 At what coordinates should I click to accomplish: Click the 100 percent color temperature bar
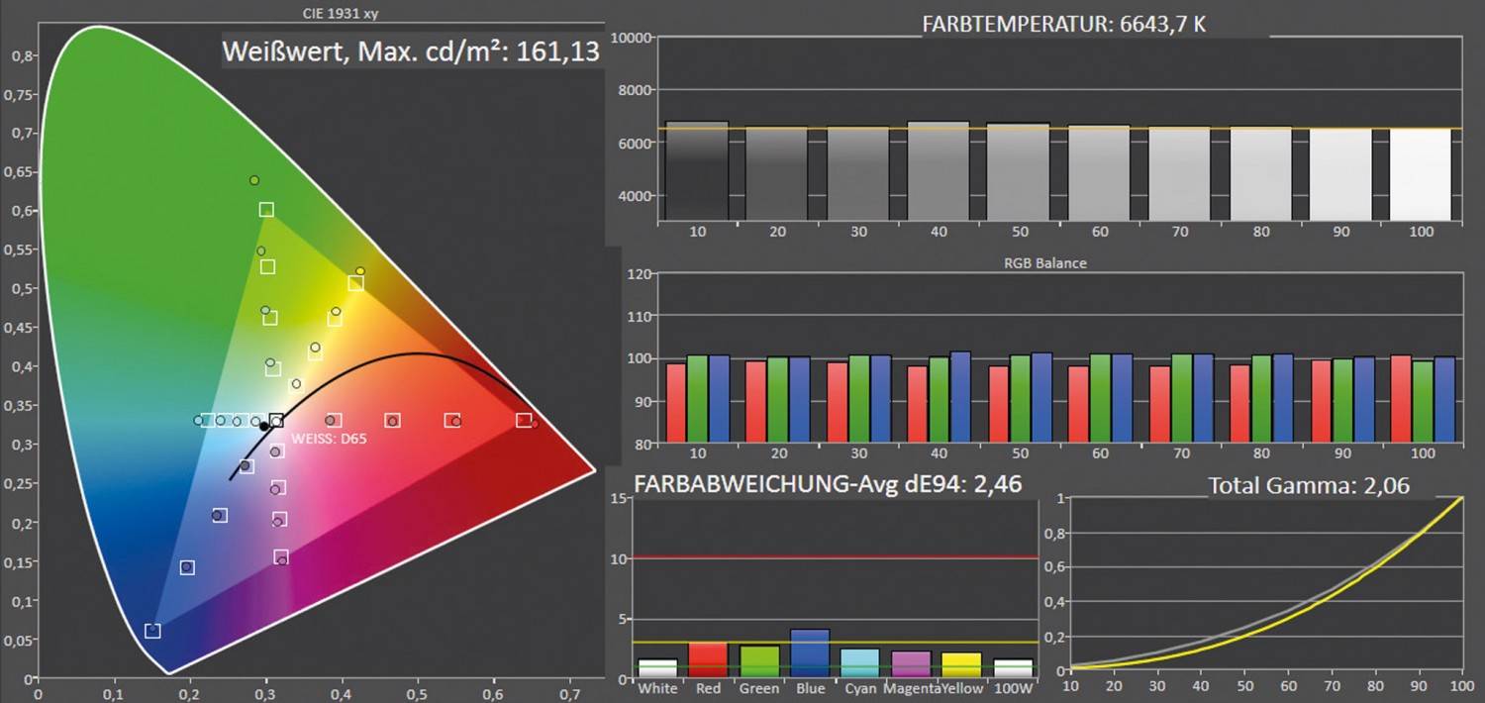coord(1422,175)
